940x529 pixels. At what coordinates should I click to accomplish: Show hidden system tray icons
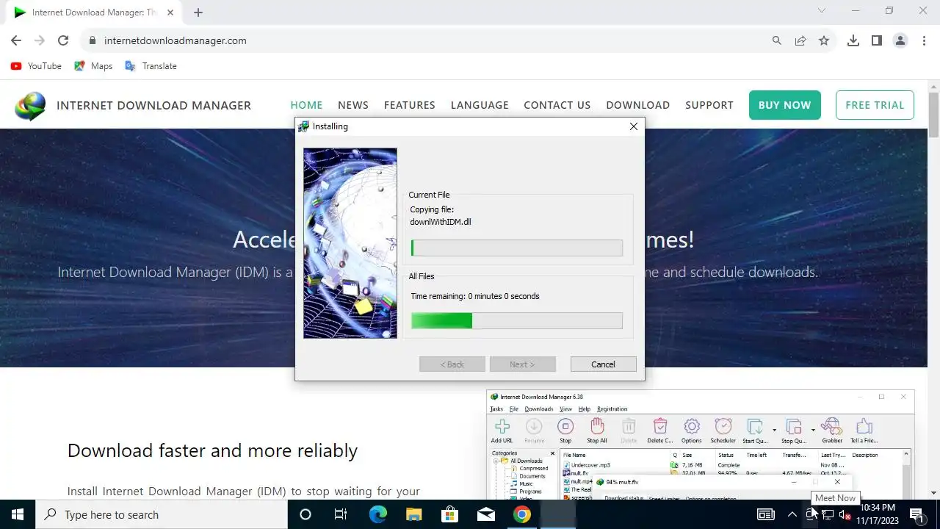792,514
